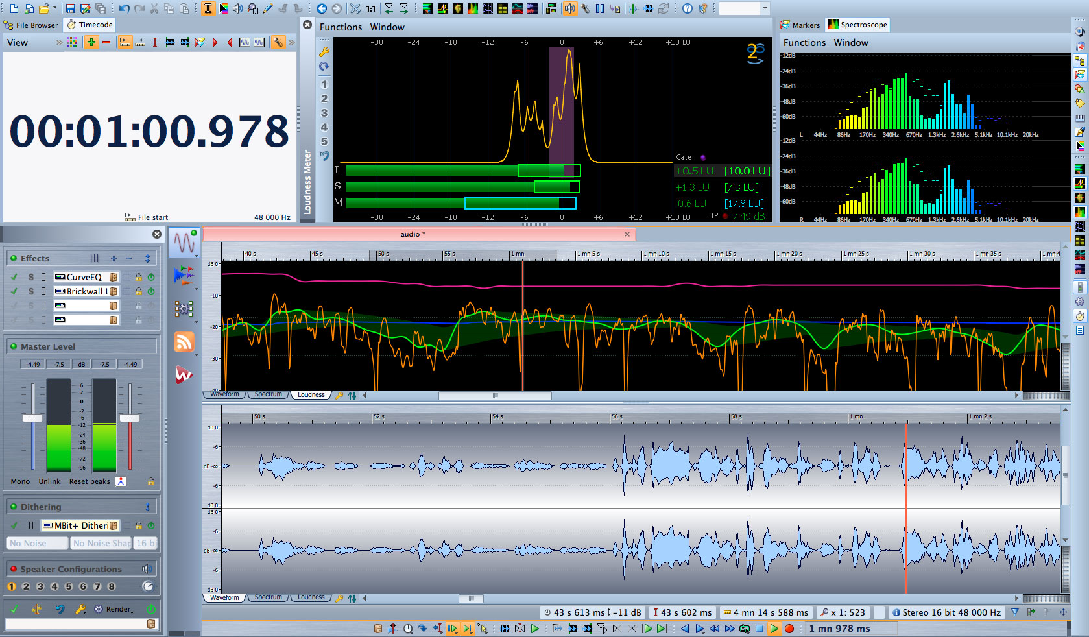Toggle MBit+ Dither green checkmark
The height and width of the screenshot is (637, 1089).
(x=14, y=525)
